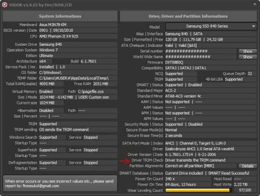Click OS sends the TRIM command text
Screen dimensions: 260x196
[64, 129]
